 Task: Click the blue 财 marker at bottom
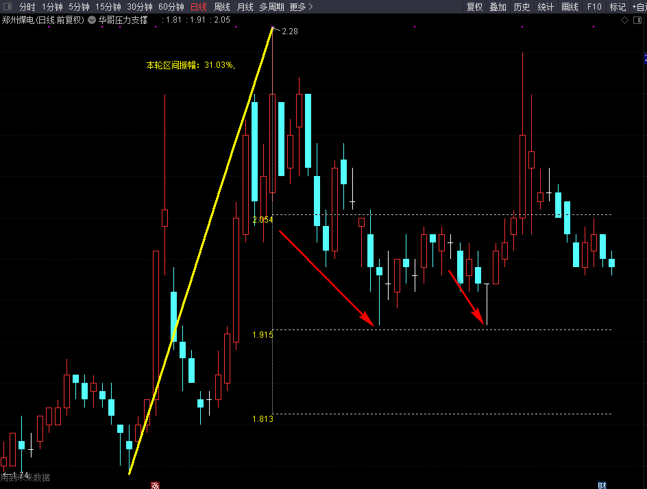tap(602, 485)
